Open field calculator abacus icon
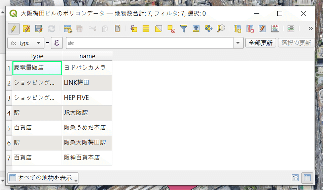Image resolution: width=323 pixels, height=190 pixels. (275, 28)
